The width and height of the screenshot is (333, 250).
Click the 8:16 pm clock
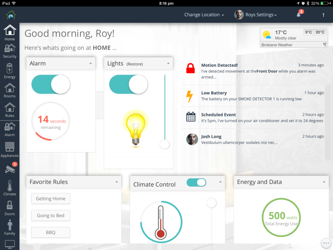point(166,3)
